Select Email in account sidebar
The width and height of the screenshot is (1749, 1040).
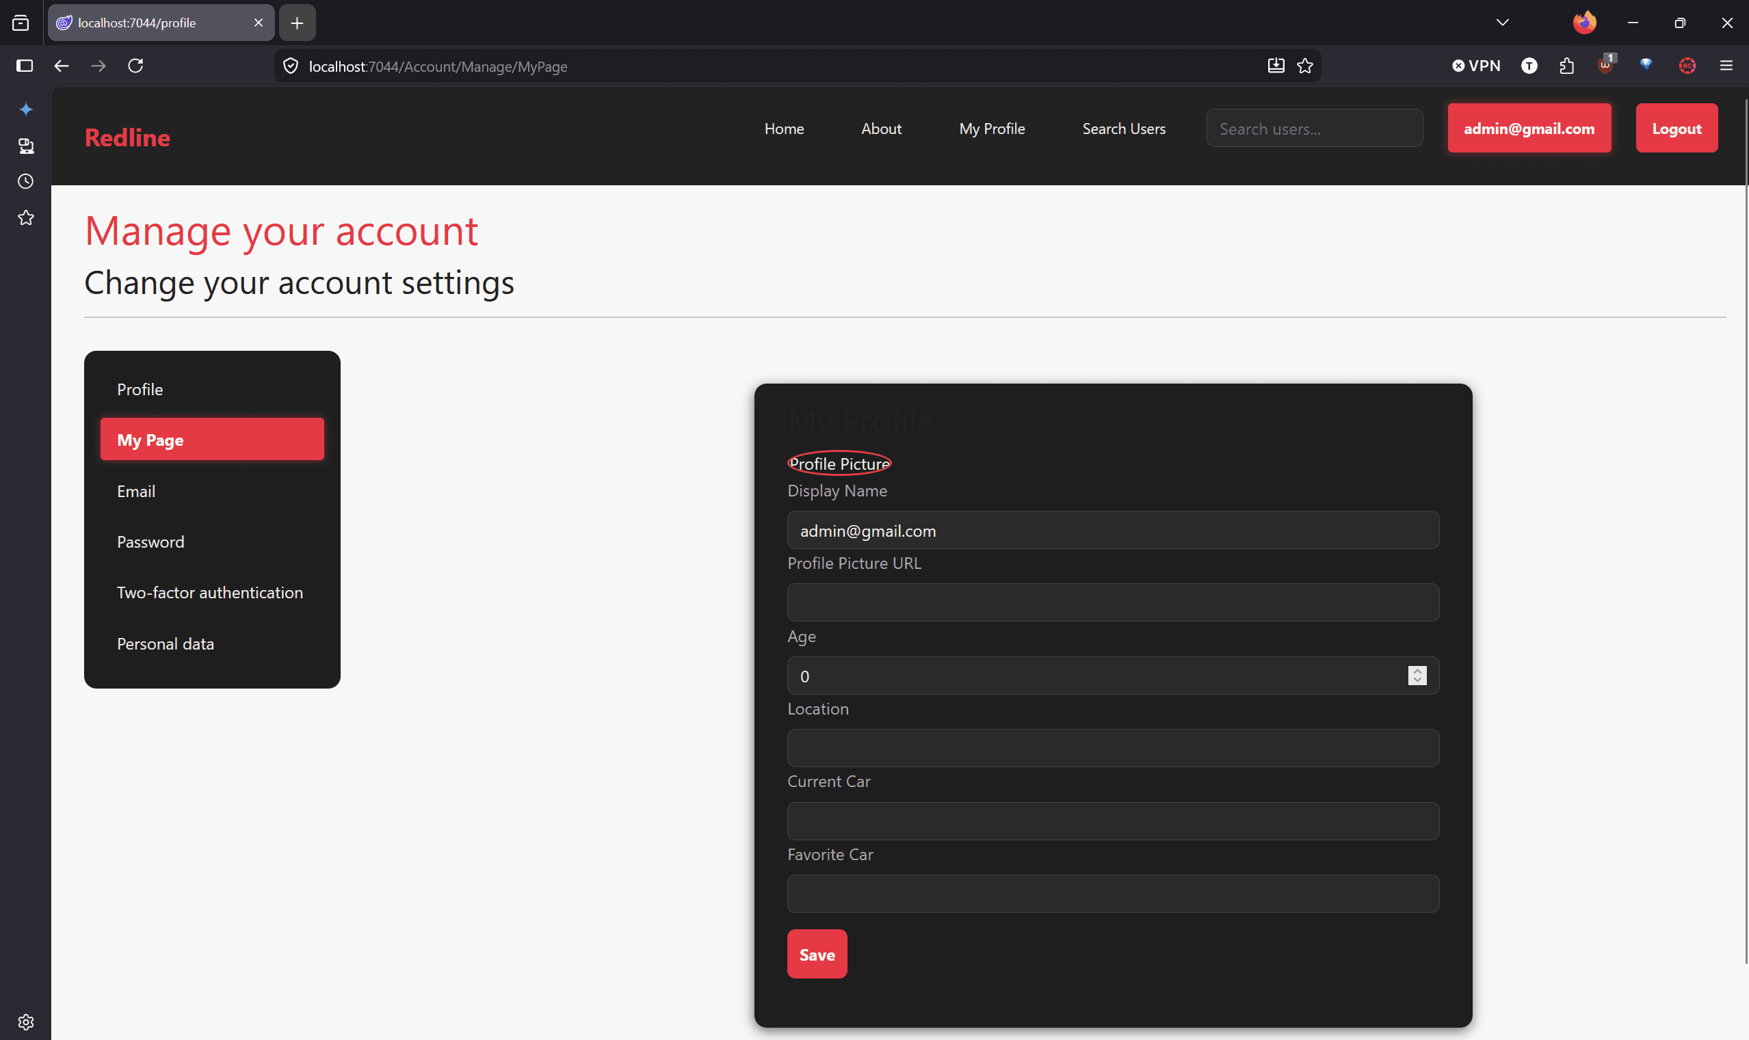(x=213, y=491)
